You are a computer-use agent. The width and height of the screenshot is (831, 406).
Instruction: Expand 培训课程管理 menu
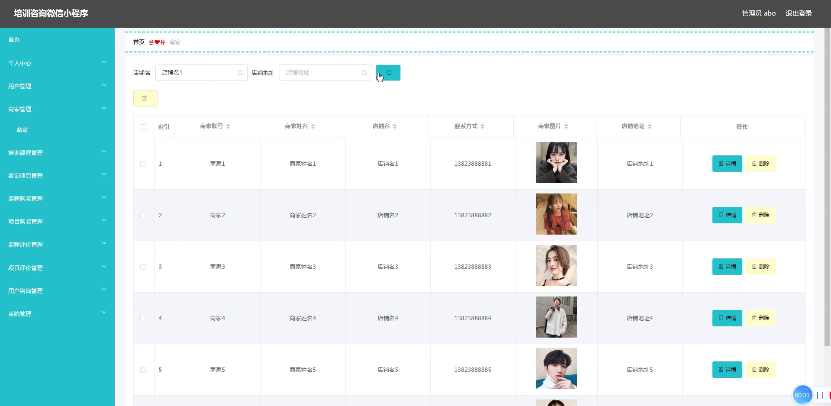pyautogui.click(x=57, y=152)
